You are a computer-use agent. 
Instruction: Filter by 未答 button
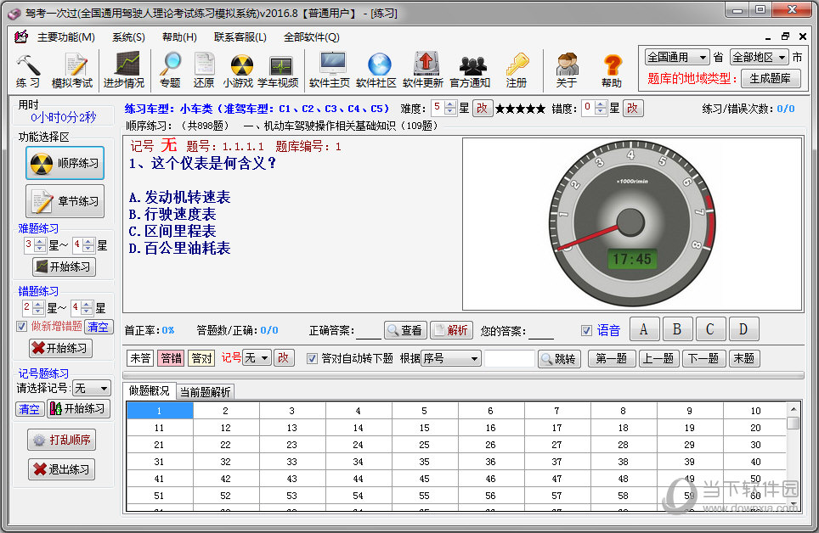[140, 358]
